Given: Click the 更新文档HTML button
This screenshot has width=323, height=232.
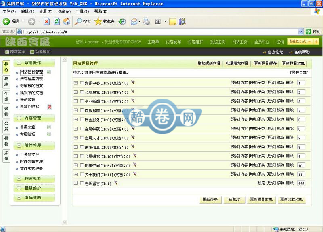Looking at the screenshot, I should [x=292, y=199].
